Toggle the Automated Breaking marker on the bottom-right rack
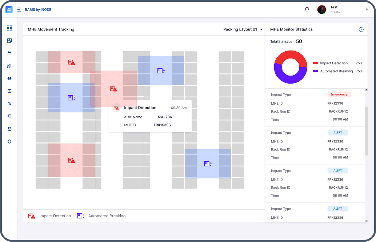The image size is (376, 242). point(207,164)
